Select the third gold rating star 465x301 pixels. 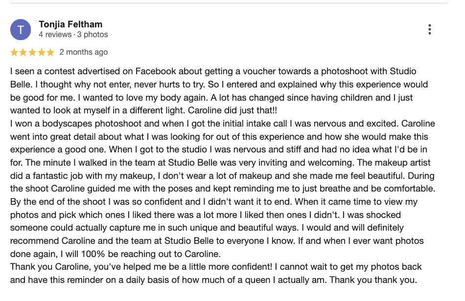(x=32, y=52)
